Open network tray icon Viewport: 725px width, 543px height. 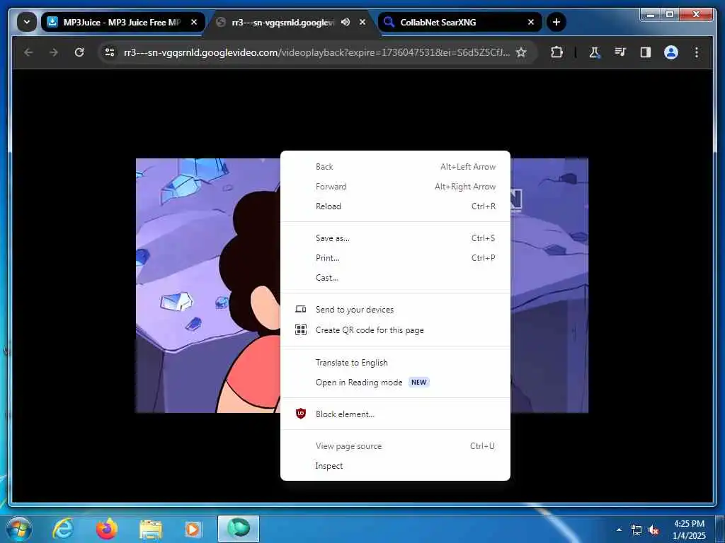click(636, 530)
